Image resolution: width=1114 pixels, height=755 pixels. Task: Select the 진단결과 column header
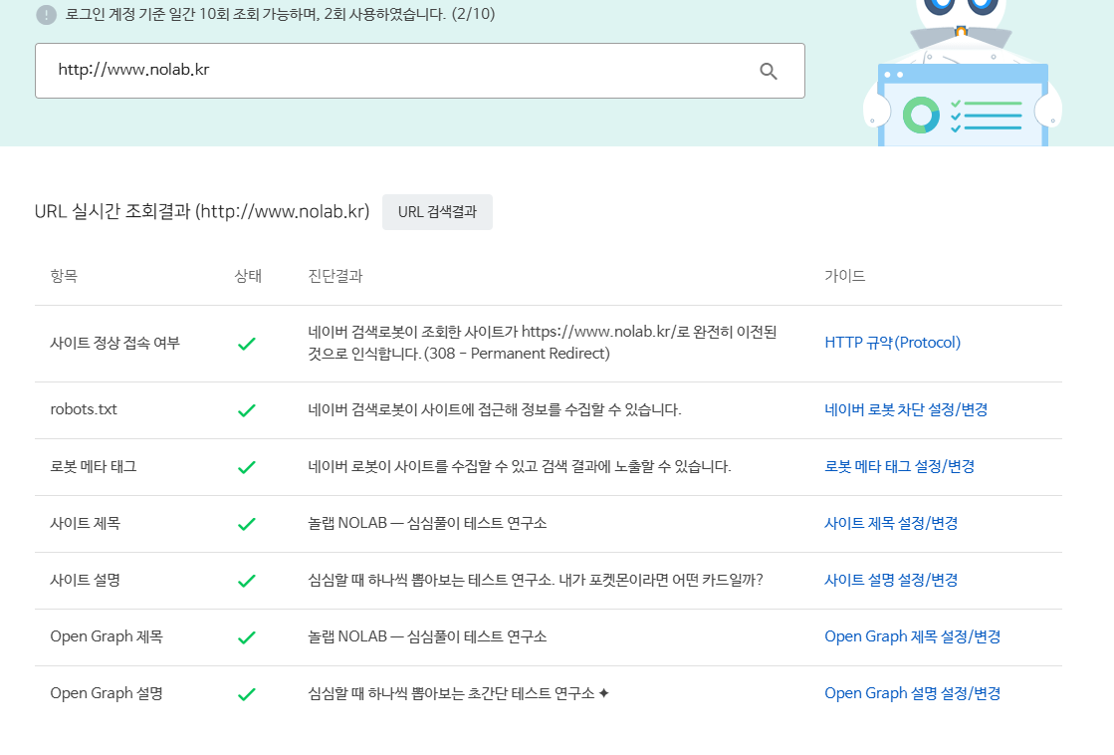click(x=335, y=276)
